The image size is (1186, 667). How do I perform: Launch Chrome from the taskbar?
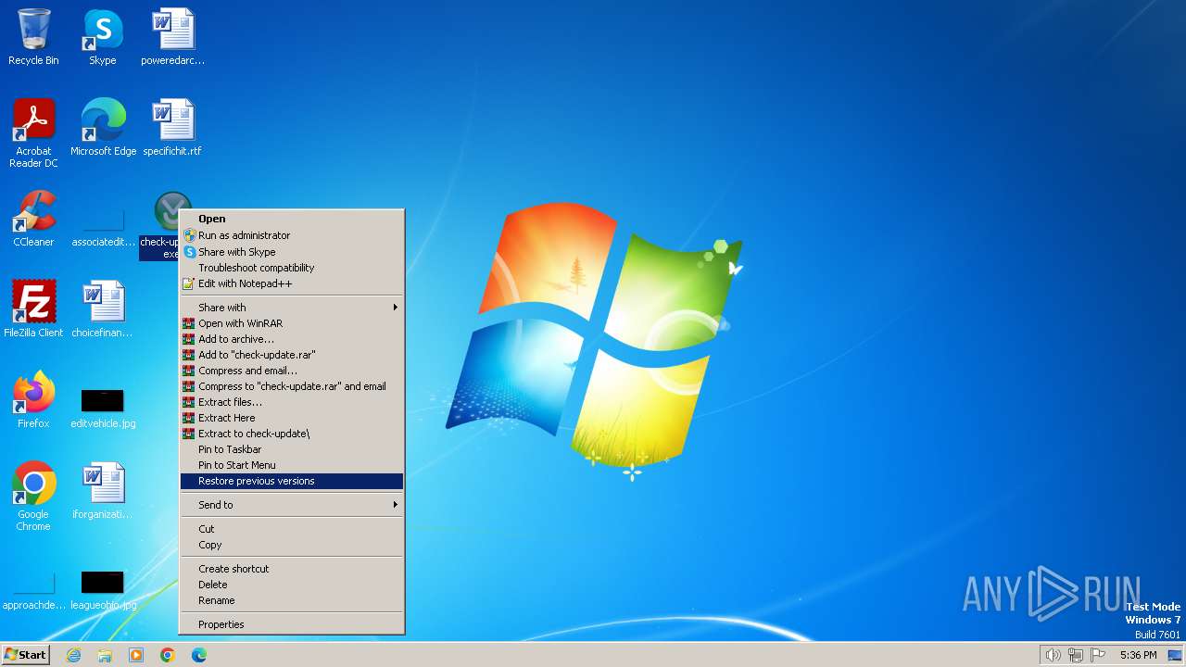(x=168, y=655)
